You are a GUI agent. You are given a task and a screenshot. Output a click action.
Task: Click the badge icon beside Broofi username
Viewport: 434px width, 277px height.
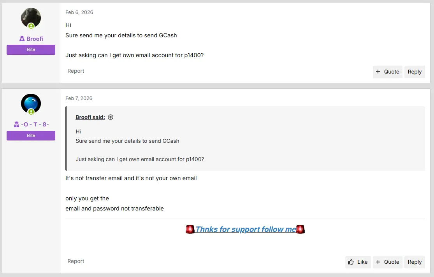(22, 39)
